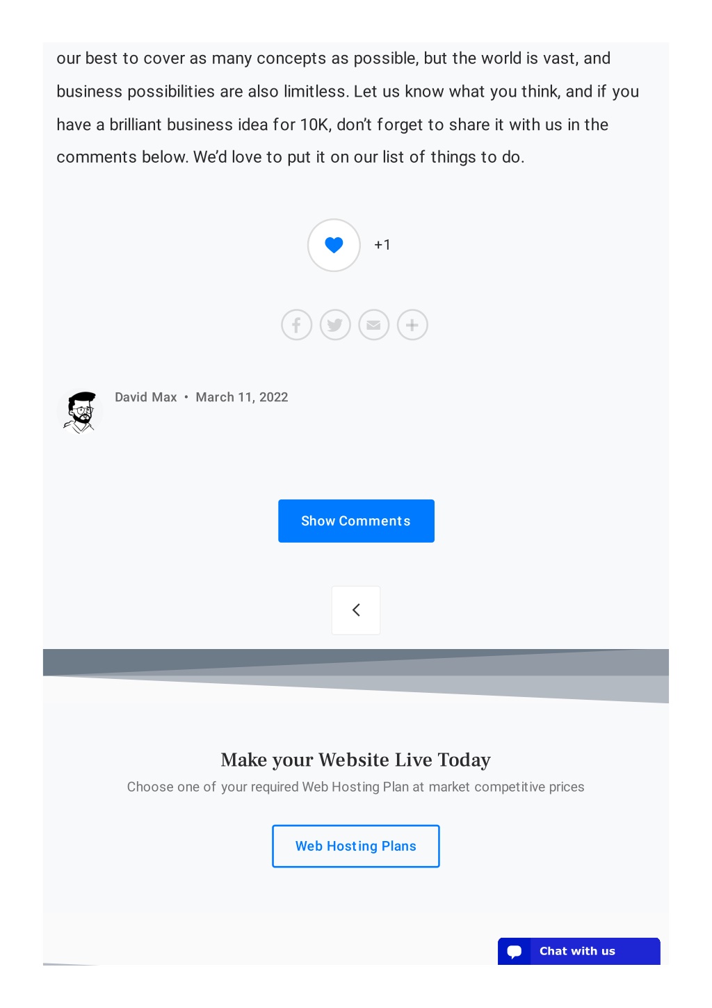Show Comments button
712x1008 pixels.
tap(356, 521)
